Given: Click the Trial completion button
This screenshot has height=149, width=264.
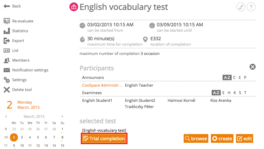Looking at the screenshot, I should (x=104, y=138).
